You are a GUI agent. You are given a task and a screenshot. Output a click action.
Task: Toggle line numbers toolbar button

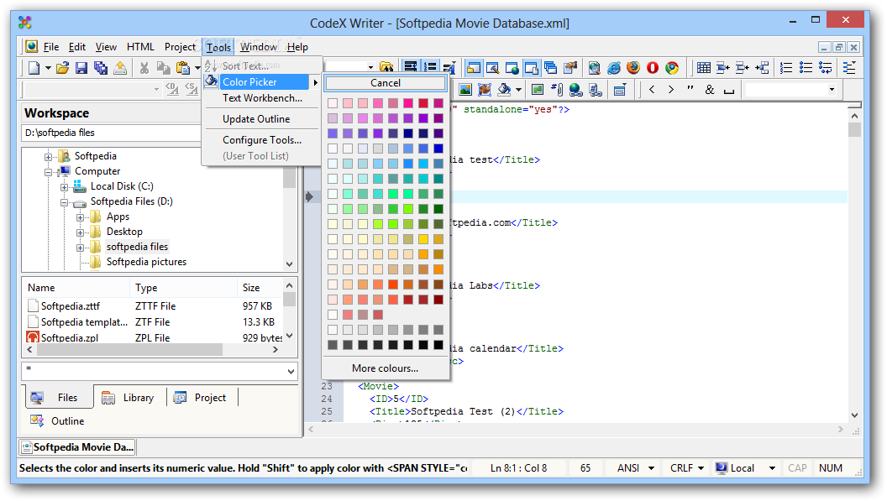tap(431, 67)
